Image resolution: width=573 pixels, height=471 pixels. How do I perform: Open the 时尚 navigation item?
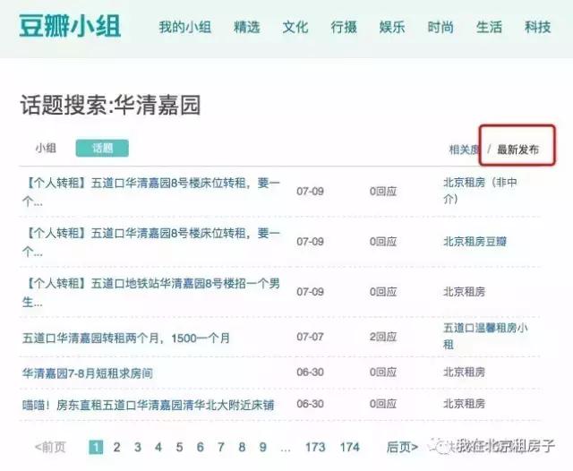coord(440,27)
